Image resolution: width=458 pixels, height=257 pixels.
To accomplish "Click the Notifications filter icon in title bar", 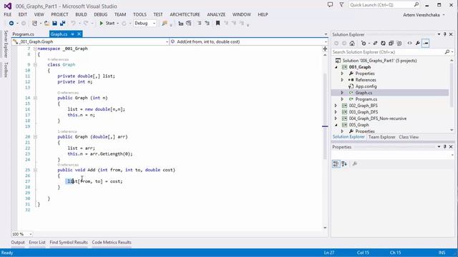I will click(x=341, y=5).
